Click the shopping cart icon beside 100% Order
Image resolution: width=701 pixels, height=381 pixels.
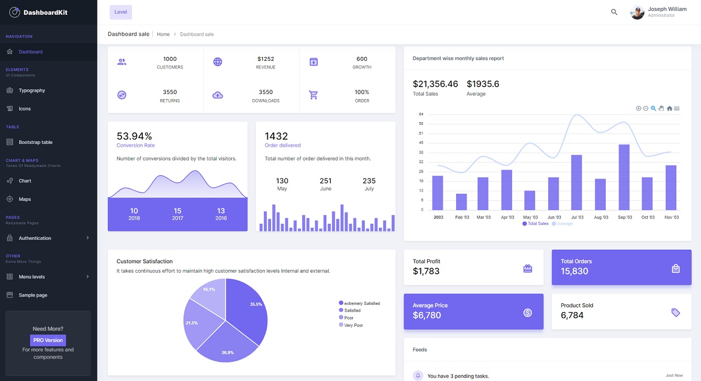pyautogui.click(x=313, y=94)
